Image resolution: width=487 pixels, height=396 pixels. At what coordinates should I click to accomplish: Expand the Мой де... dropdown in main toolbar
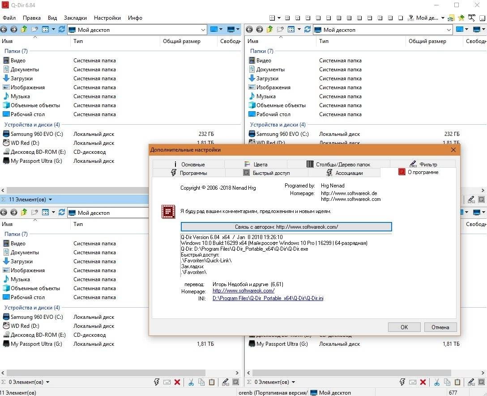coord(443,18)
